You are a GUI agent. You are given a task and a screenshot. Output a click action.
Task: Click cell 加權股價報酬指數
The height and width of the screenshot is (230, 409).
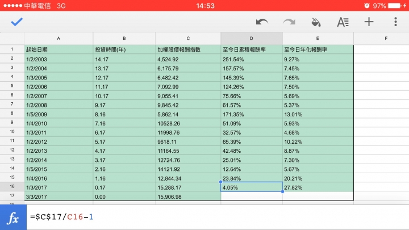189,49
